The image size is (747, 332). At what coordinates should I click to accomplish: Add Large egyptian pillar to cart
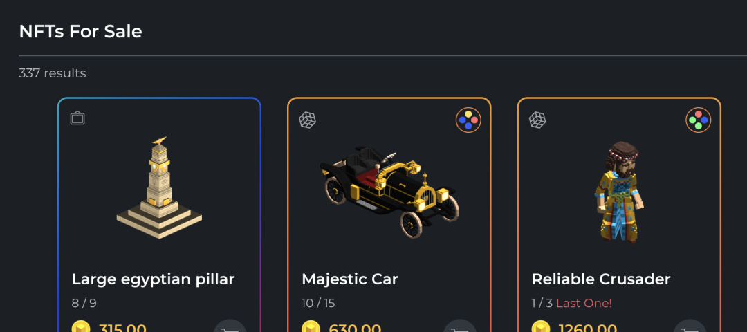[230, 326]
